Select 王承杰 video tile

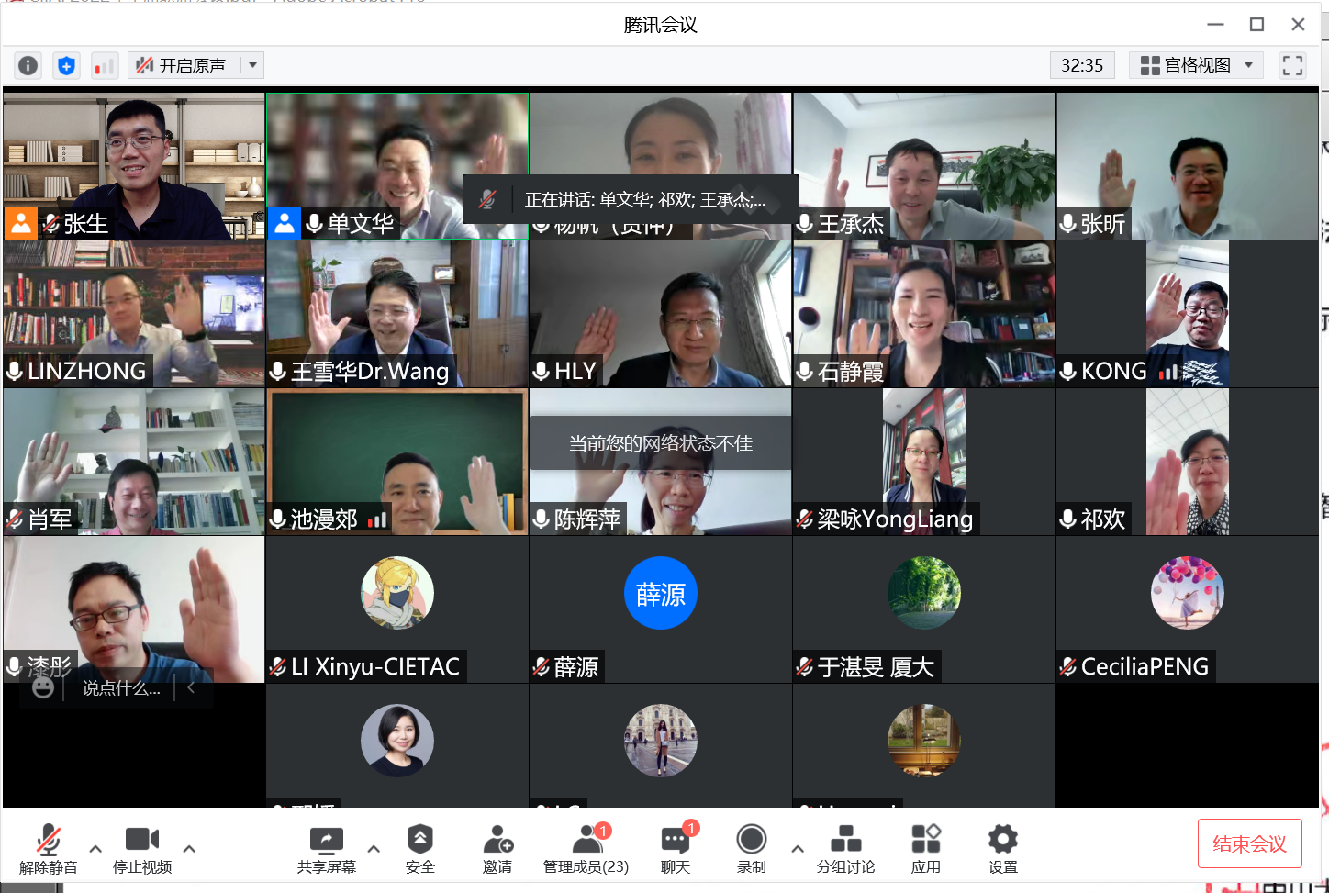tap(924, 166)
